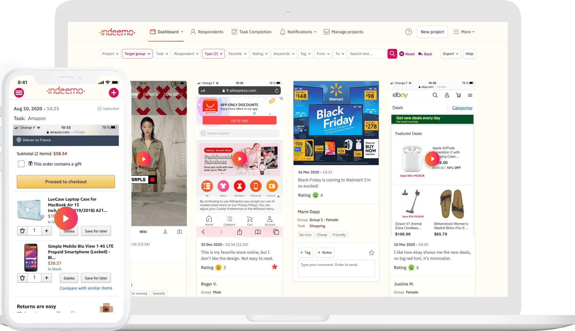Viewport: 575px width, 331px height.
Task: Open the Tag filter dropdown
Action: (306, 54)
